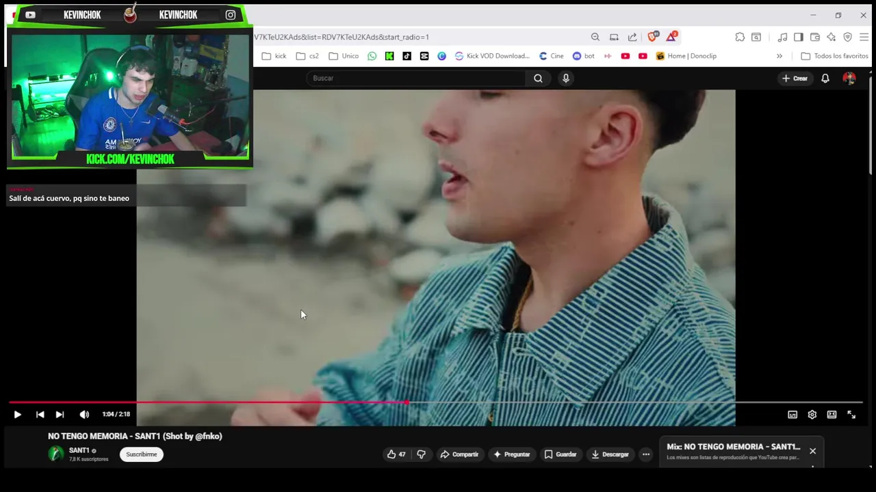Play the paused video
The height and width of the screenshot is (492, 876).
click(x=17, y=414)
